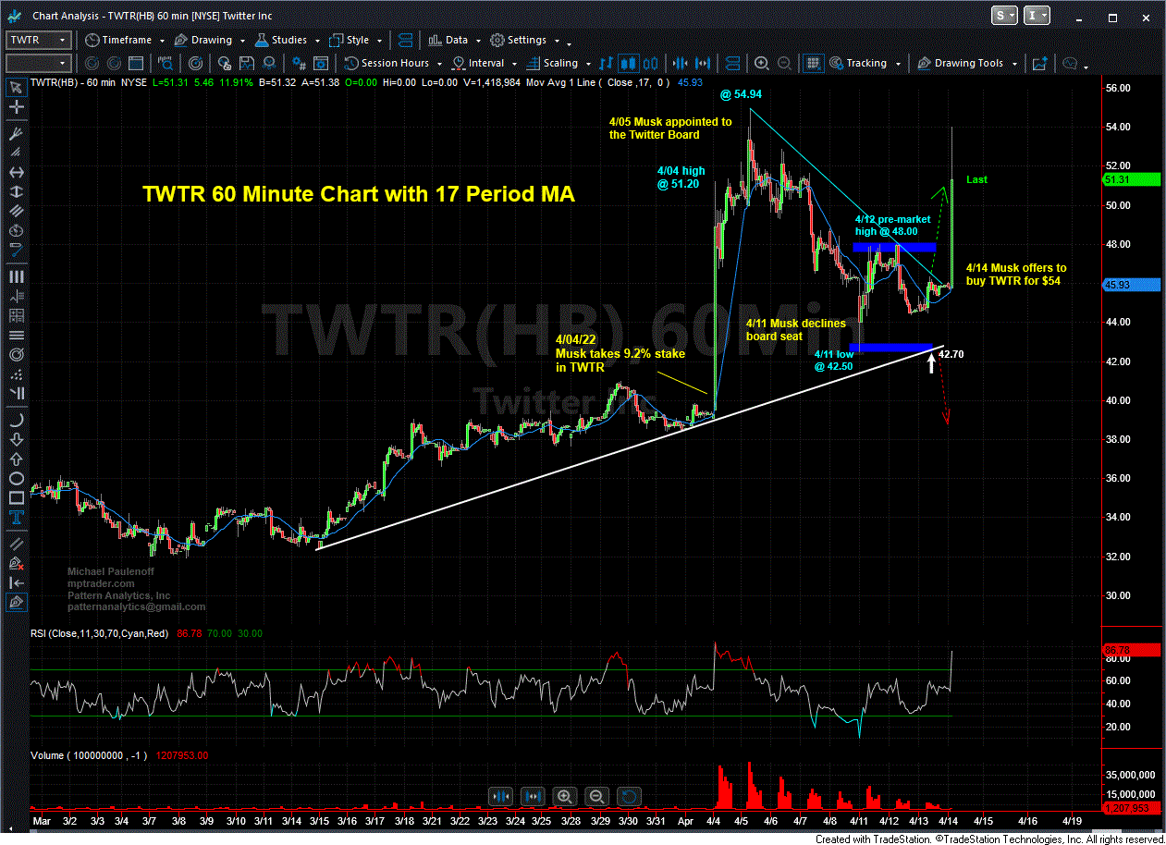Select the extend-left arrow line tool
Screen dimensions: 1166x845
16,582
